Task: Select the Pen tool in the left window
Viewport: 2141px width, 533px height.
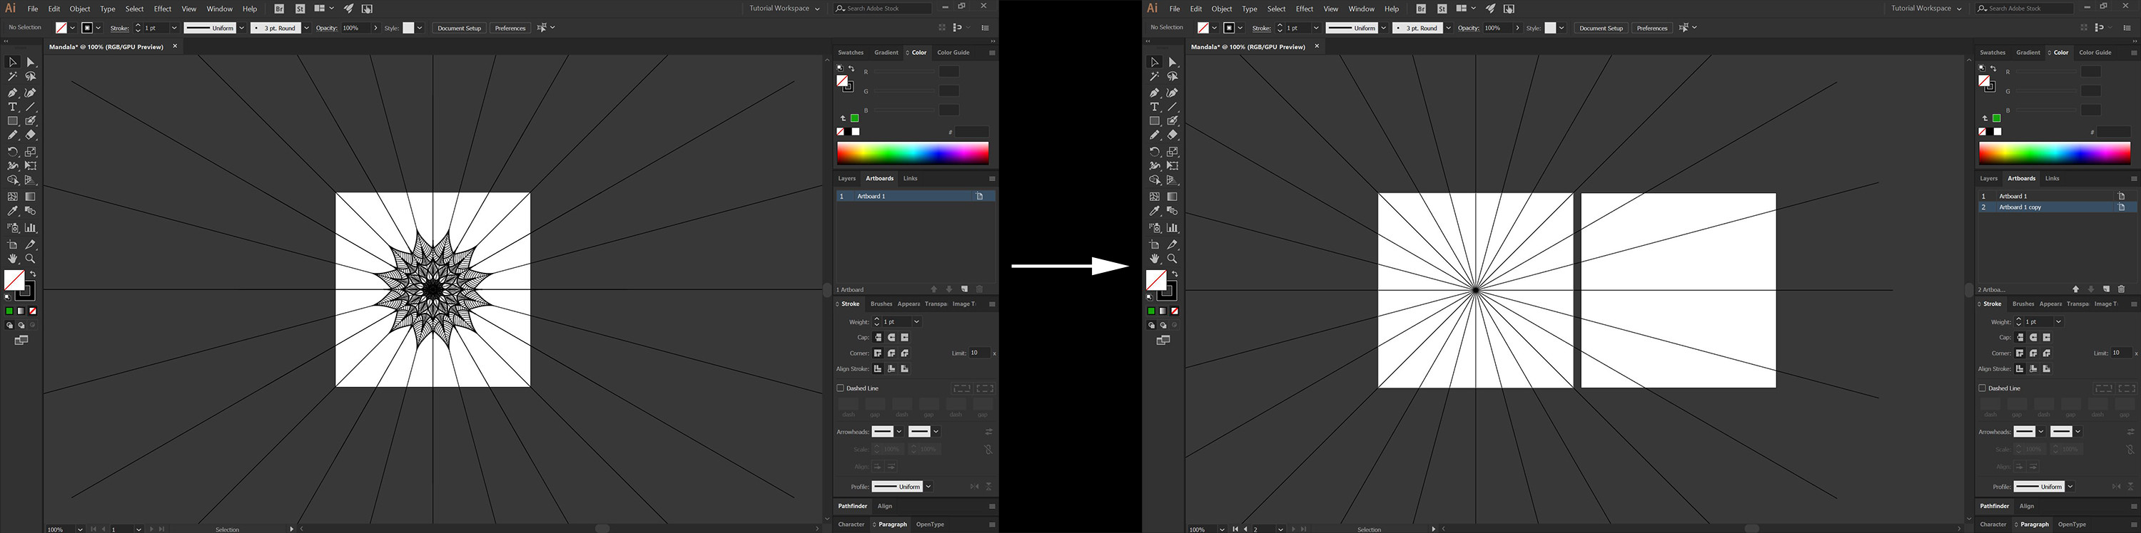Action: click(x=12, y=93)
